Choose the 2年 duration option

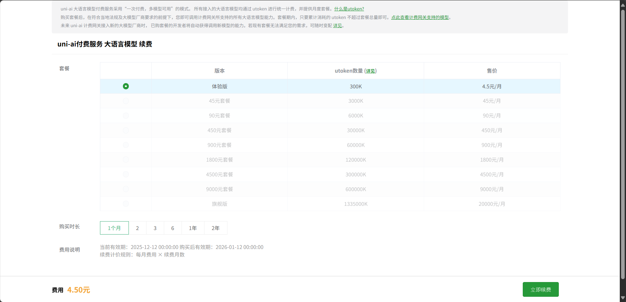[216, 228]
